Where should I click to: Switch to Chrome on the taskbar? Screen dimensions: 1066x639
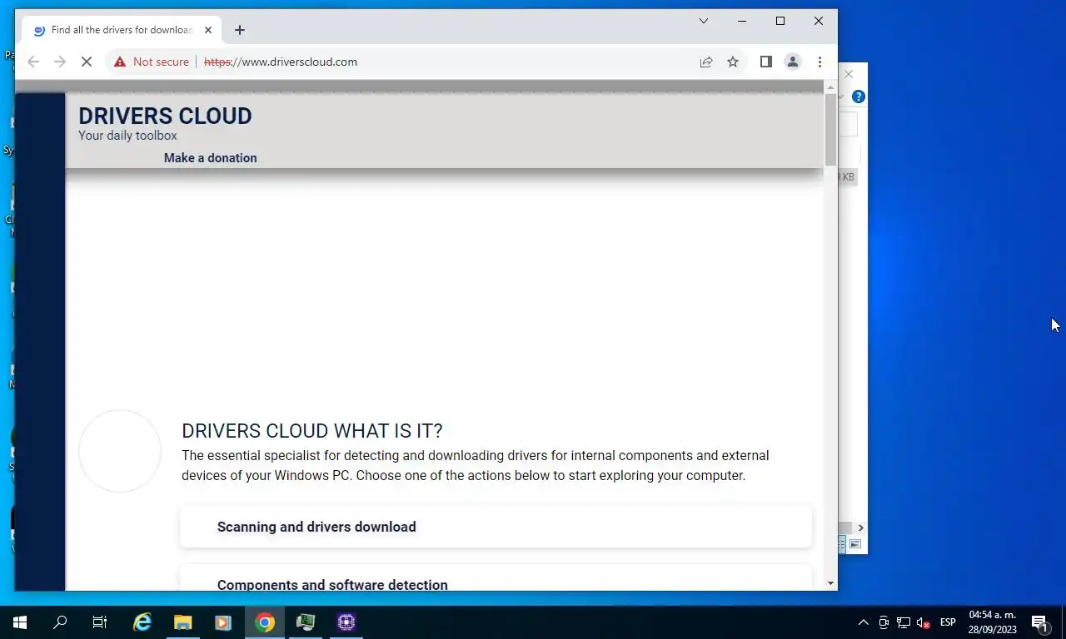coord(265,622)
